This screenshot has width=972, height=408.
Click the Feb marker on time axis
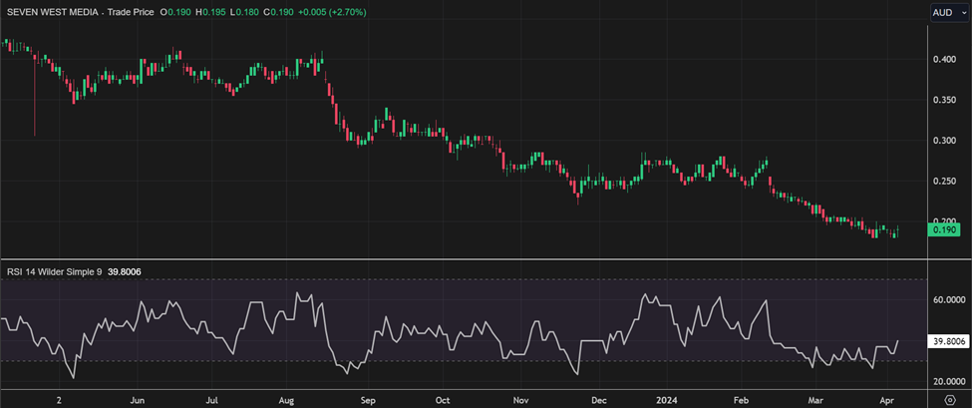[x=739, y=398]
